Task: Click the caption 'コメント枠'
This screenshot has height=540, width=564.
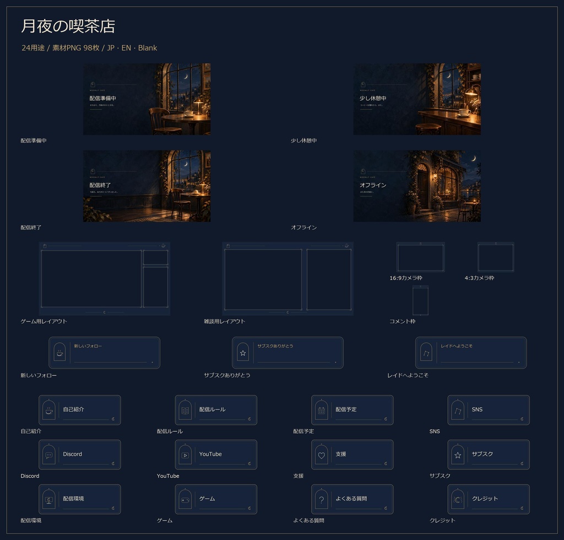Action: (x=402, y=321)
